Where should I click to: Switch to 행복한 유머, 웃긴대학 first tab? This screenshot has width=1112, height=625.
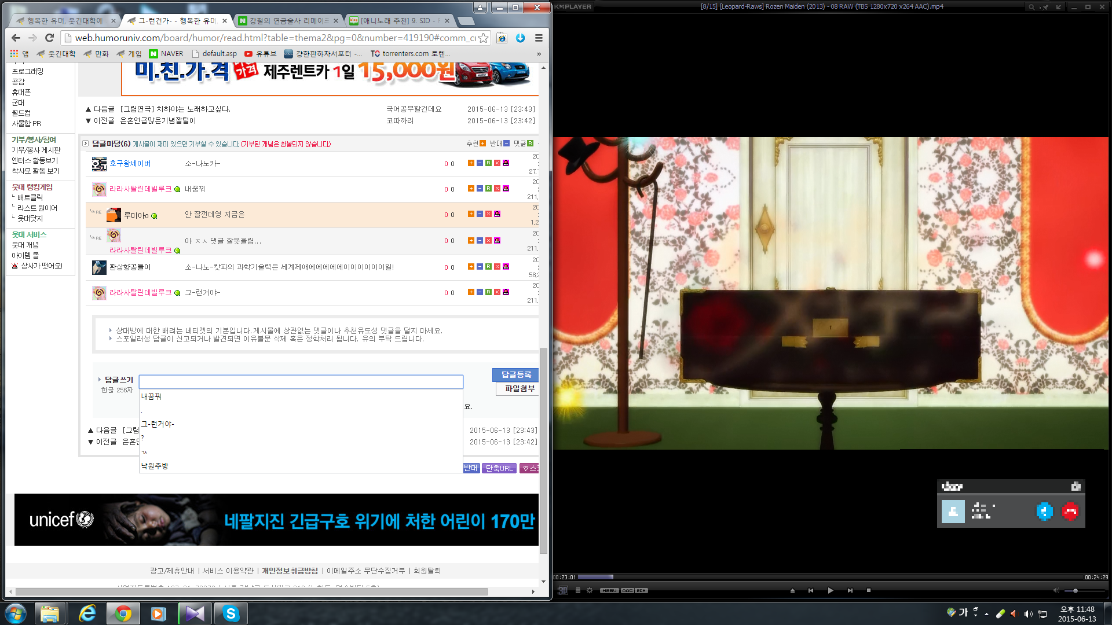[x=65, y=21]
